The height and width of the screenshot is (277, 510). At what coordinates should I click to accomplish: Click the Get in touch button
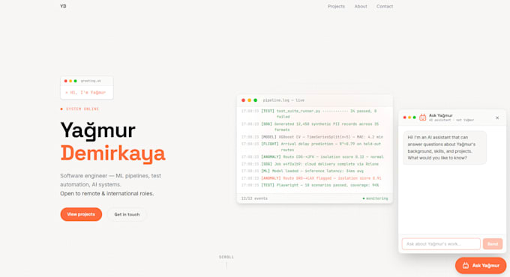click(127, 214)
